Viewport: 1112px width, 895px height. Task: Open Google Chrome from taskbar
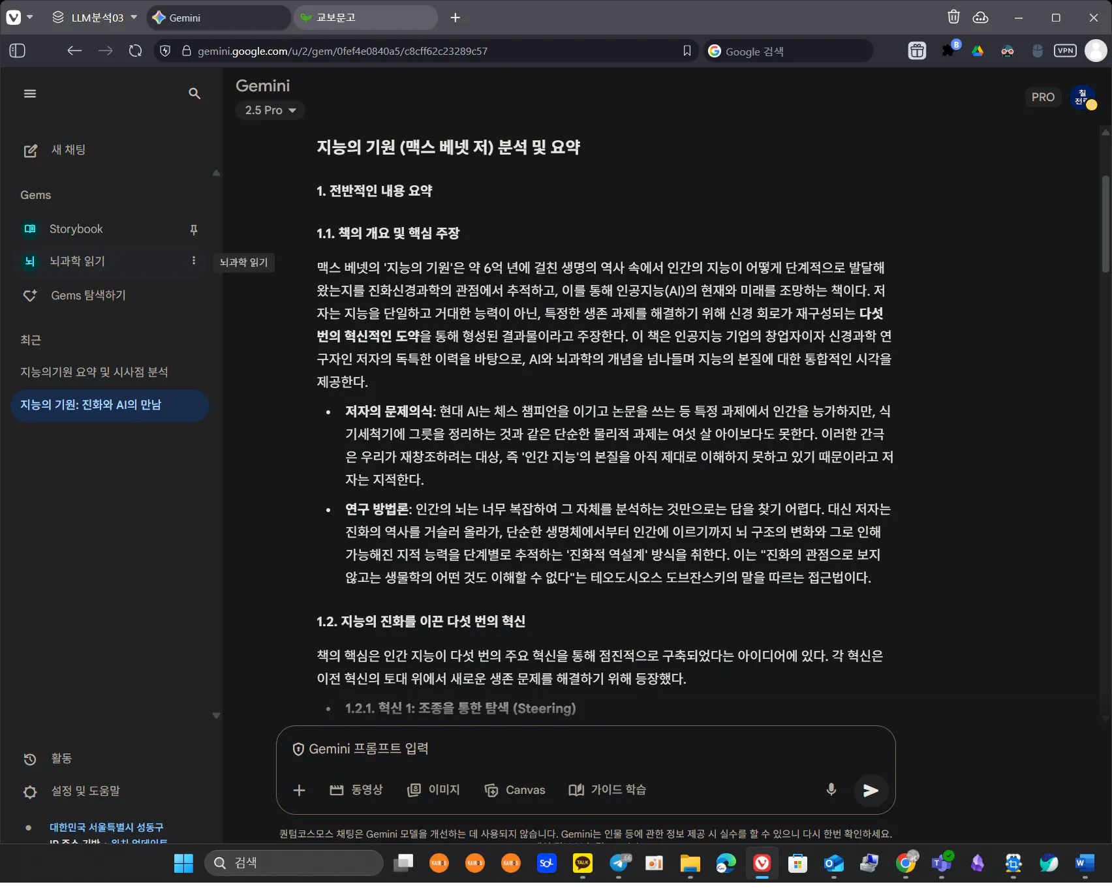[x=906, y=864]
